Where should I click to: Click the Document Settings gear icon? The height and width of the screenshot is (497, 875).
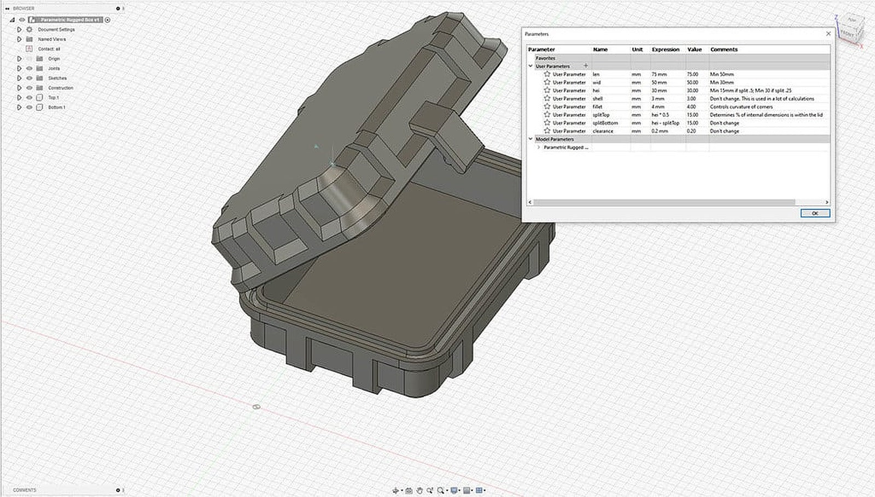[x=30, y=29]
